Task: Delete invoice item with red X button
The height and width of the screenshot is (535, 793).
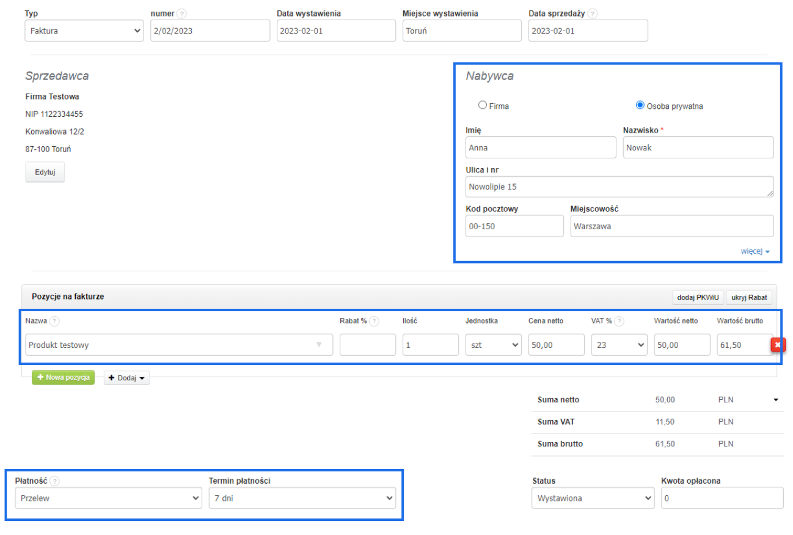Action: [x=777, y=345]
